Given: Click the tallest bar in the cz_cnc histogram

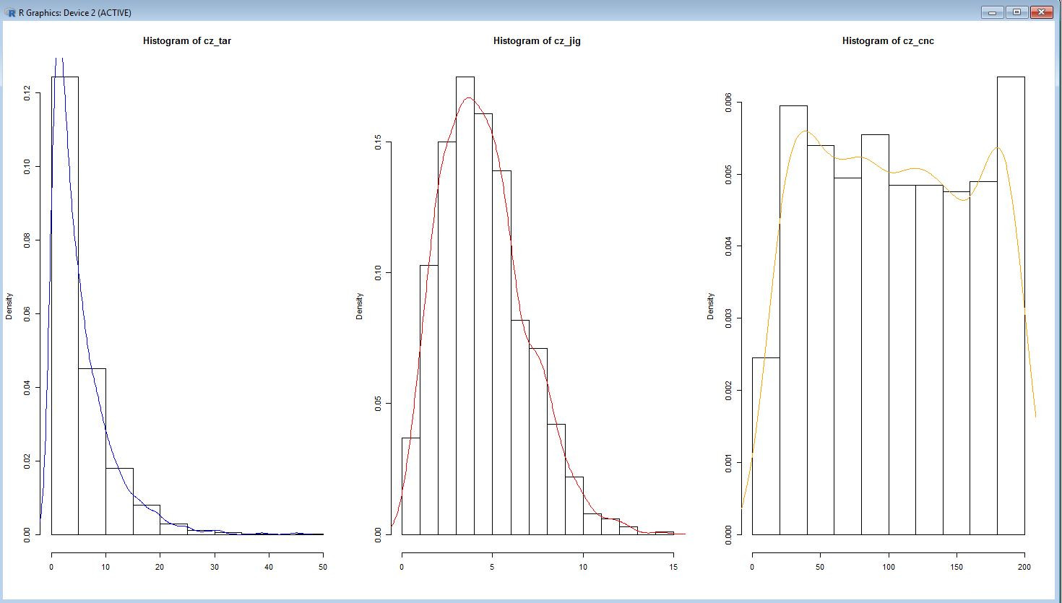Looking at the screenshot, I should pos(1011,303).
